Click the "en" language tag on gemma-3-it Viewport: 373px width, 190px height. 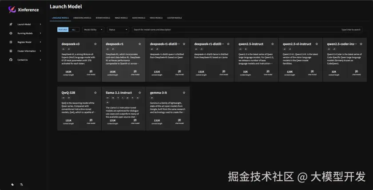click(x=152, y=98)
